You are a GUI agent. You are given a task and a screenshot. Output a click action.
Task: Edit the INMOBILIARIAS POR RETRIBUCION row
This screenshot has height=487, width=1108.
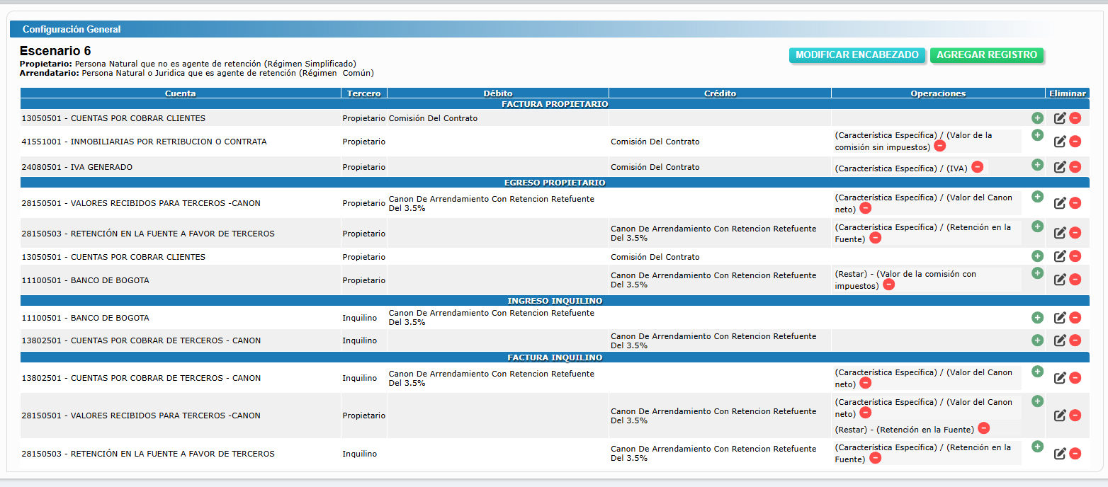1060,142
